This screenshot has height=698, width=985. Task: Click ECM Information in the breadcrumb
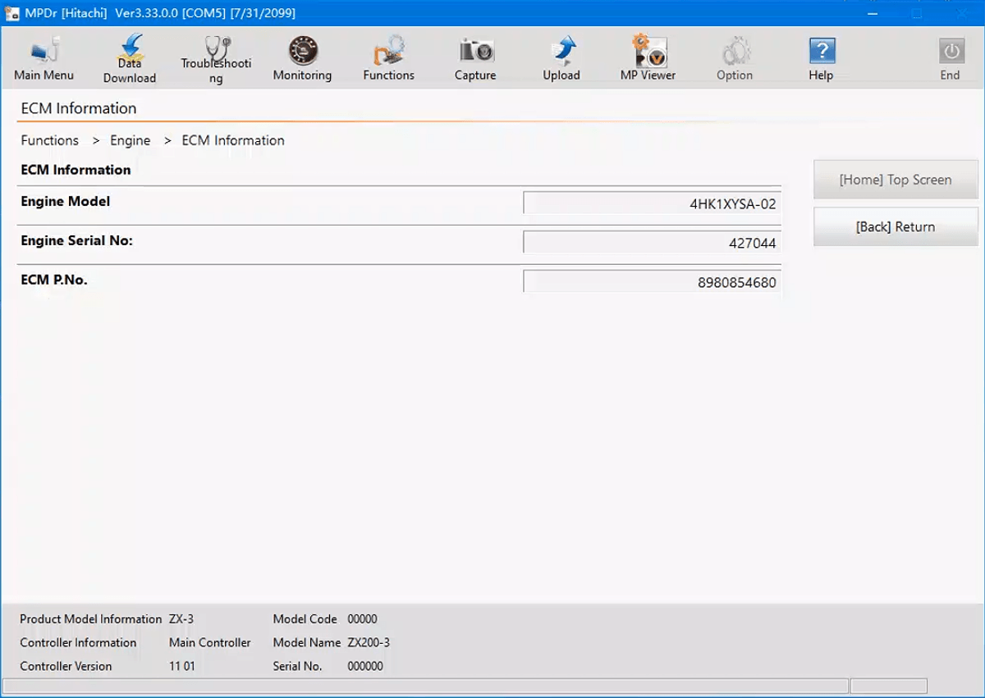pos(233,140)
